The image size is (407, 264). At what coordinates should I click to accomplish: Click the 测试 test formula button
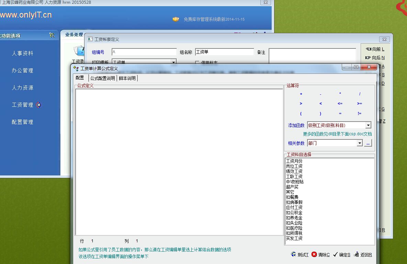(x=300, y=254)
